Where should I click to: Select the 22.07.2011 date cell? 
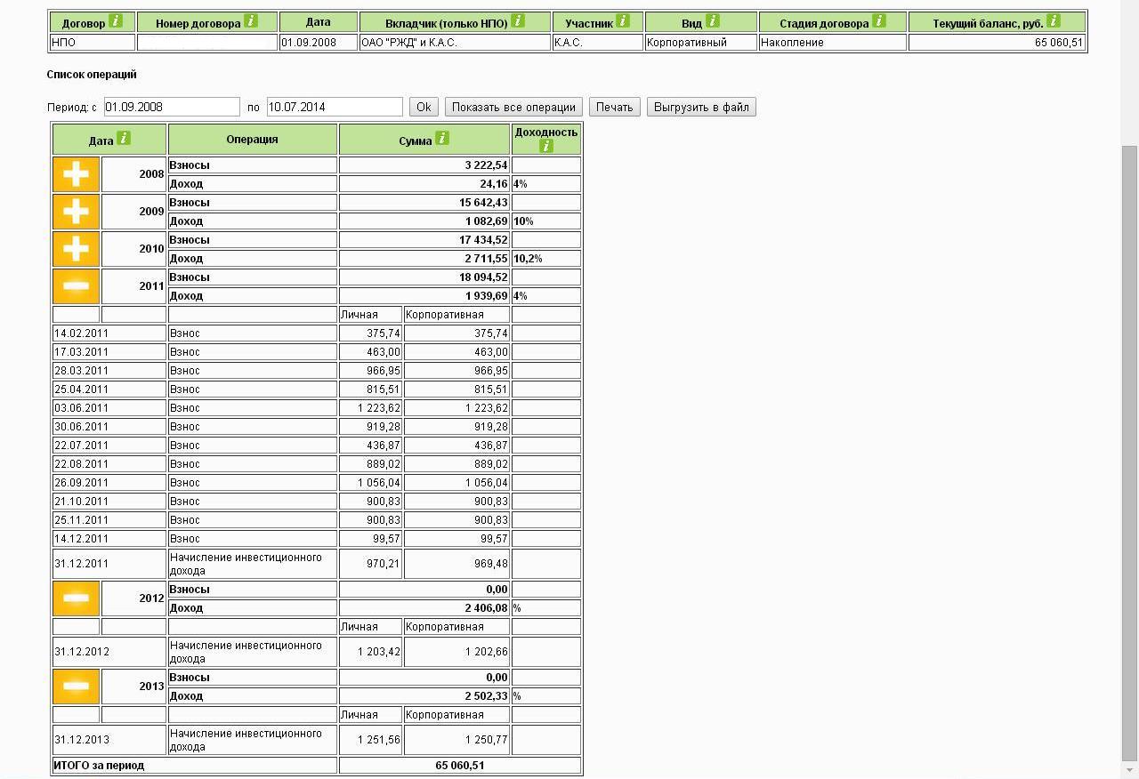point(109,446)
